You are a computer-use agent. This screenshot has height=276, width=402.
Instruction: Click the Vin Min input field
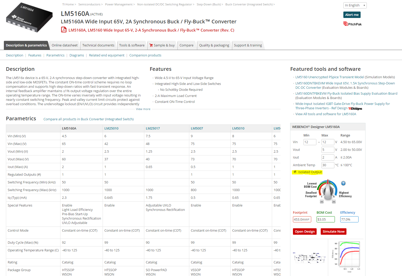[310, 142]
